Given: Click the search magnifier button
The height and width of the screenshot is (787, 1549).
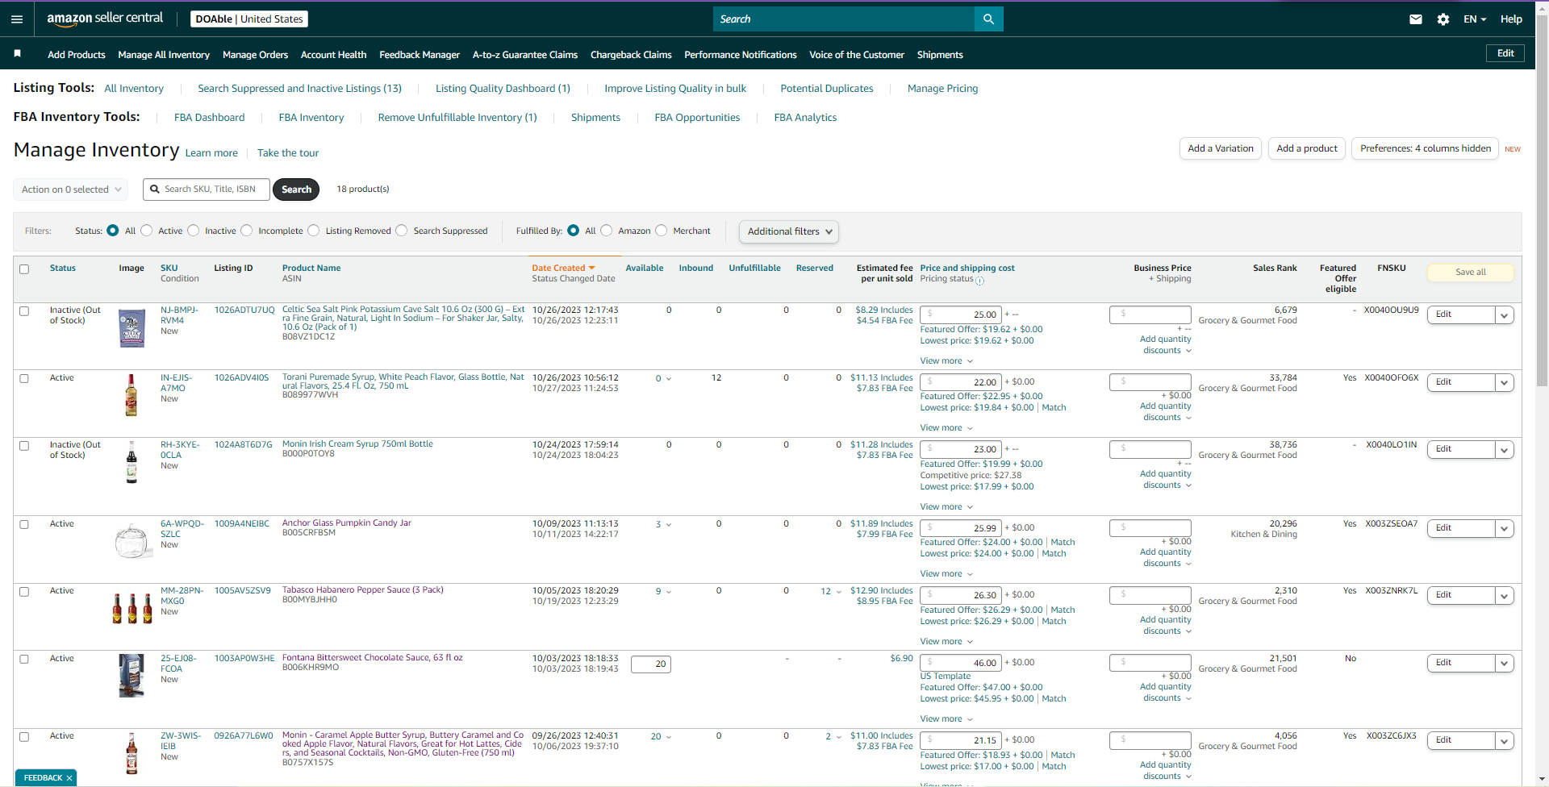Looking at the screenshot, I should tap(988, 19).
